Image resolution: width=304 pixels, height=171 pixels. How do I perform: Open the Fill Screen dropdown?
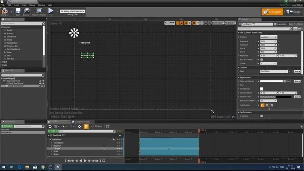[230, 23]
